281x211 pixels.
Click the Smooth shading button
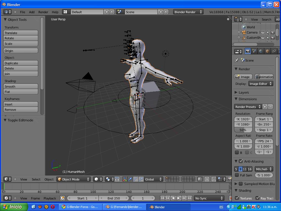coord(21,87)
